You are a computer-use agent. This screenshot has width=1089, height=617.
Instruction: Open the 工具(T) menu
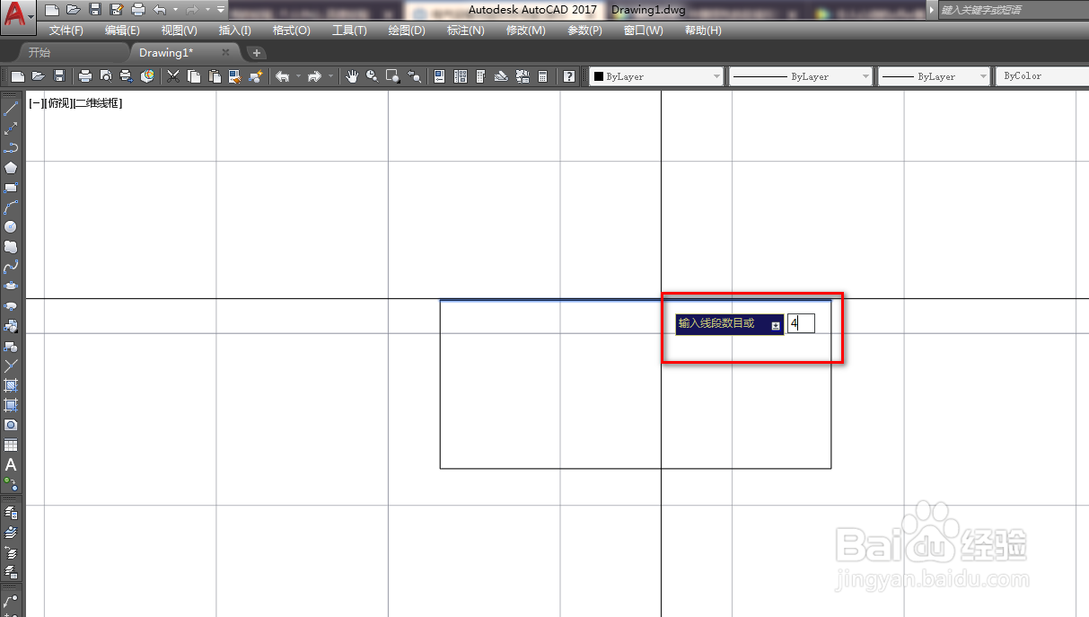pyautogui.click(x=349, y=31)
